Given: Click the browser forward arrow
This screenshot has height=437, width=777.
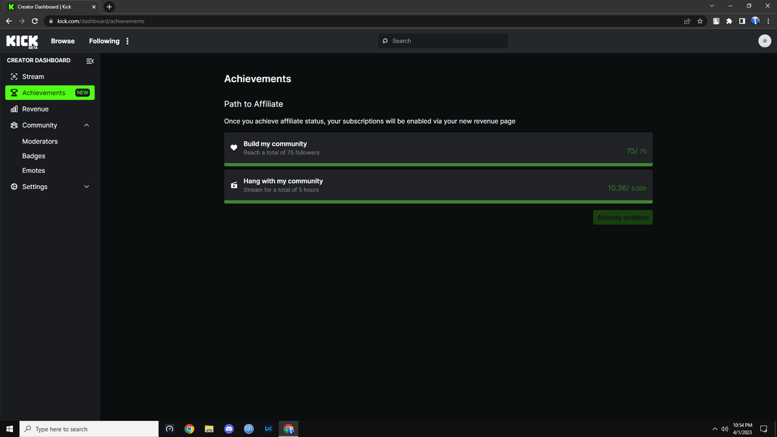Looking at the screenshot, I should coord(22,21).
